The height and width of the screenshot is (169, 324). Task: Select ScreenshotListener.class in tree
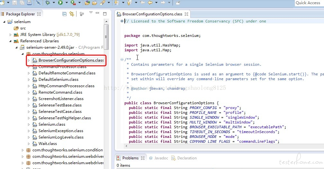click(x=58, y=99)
